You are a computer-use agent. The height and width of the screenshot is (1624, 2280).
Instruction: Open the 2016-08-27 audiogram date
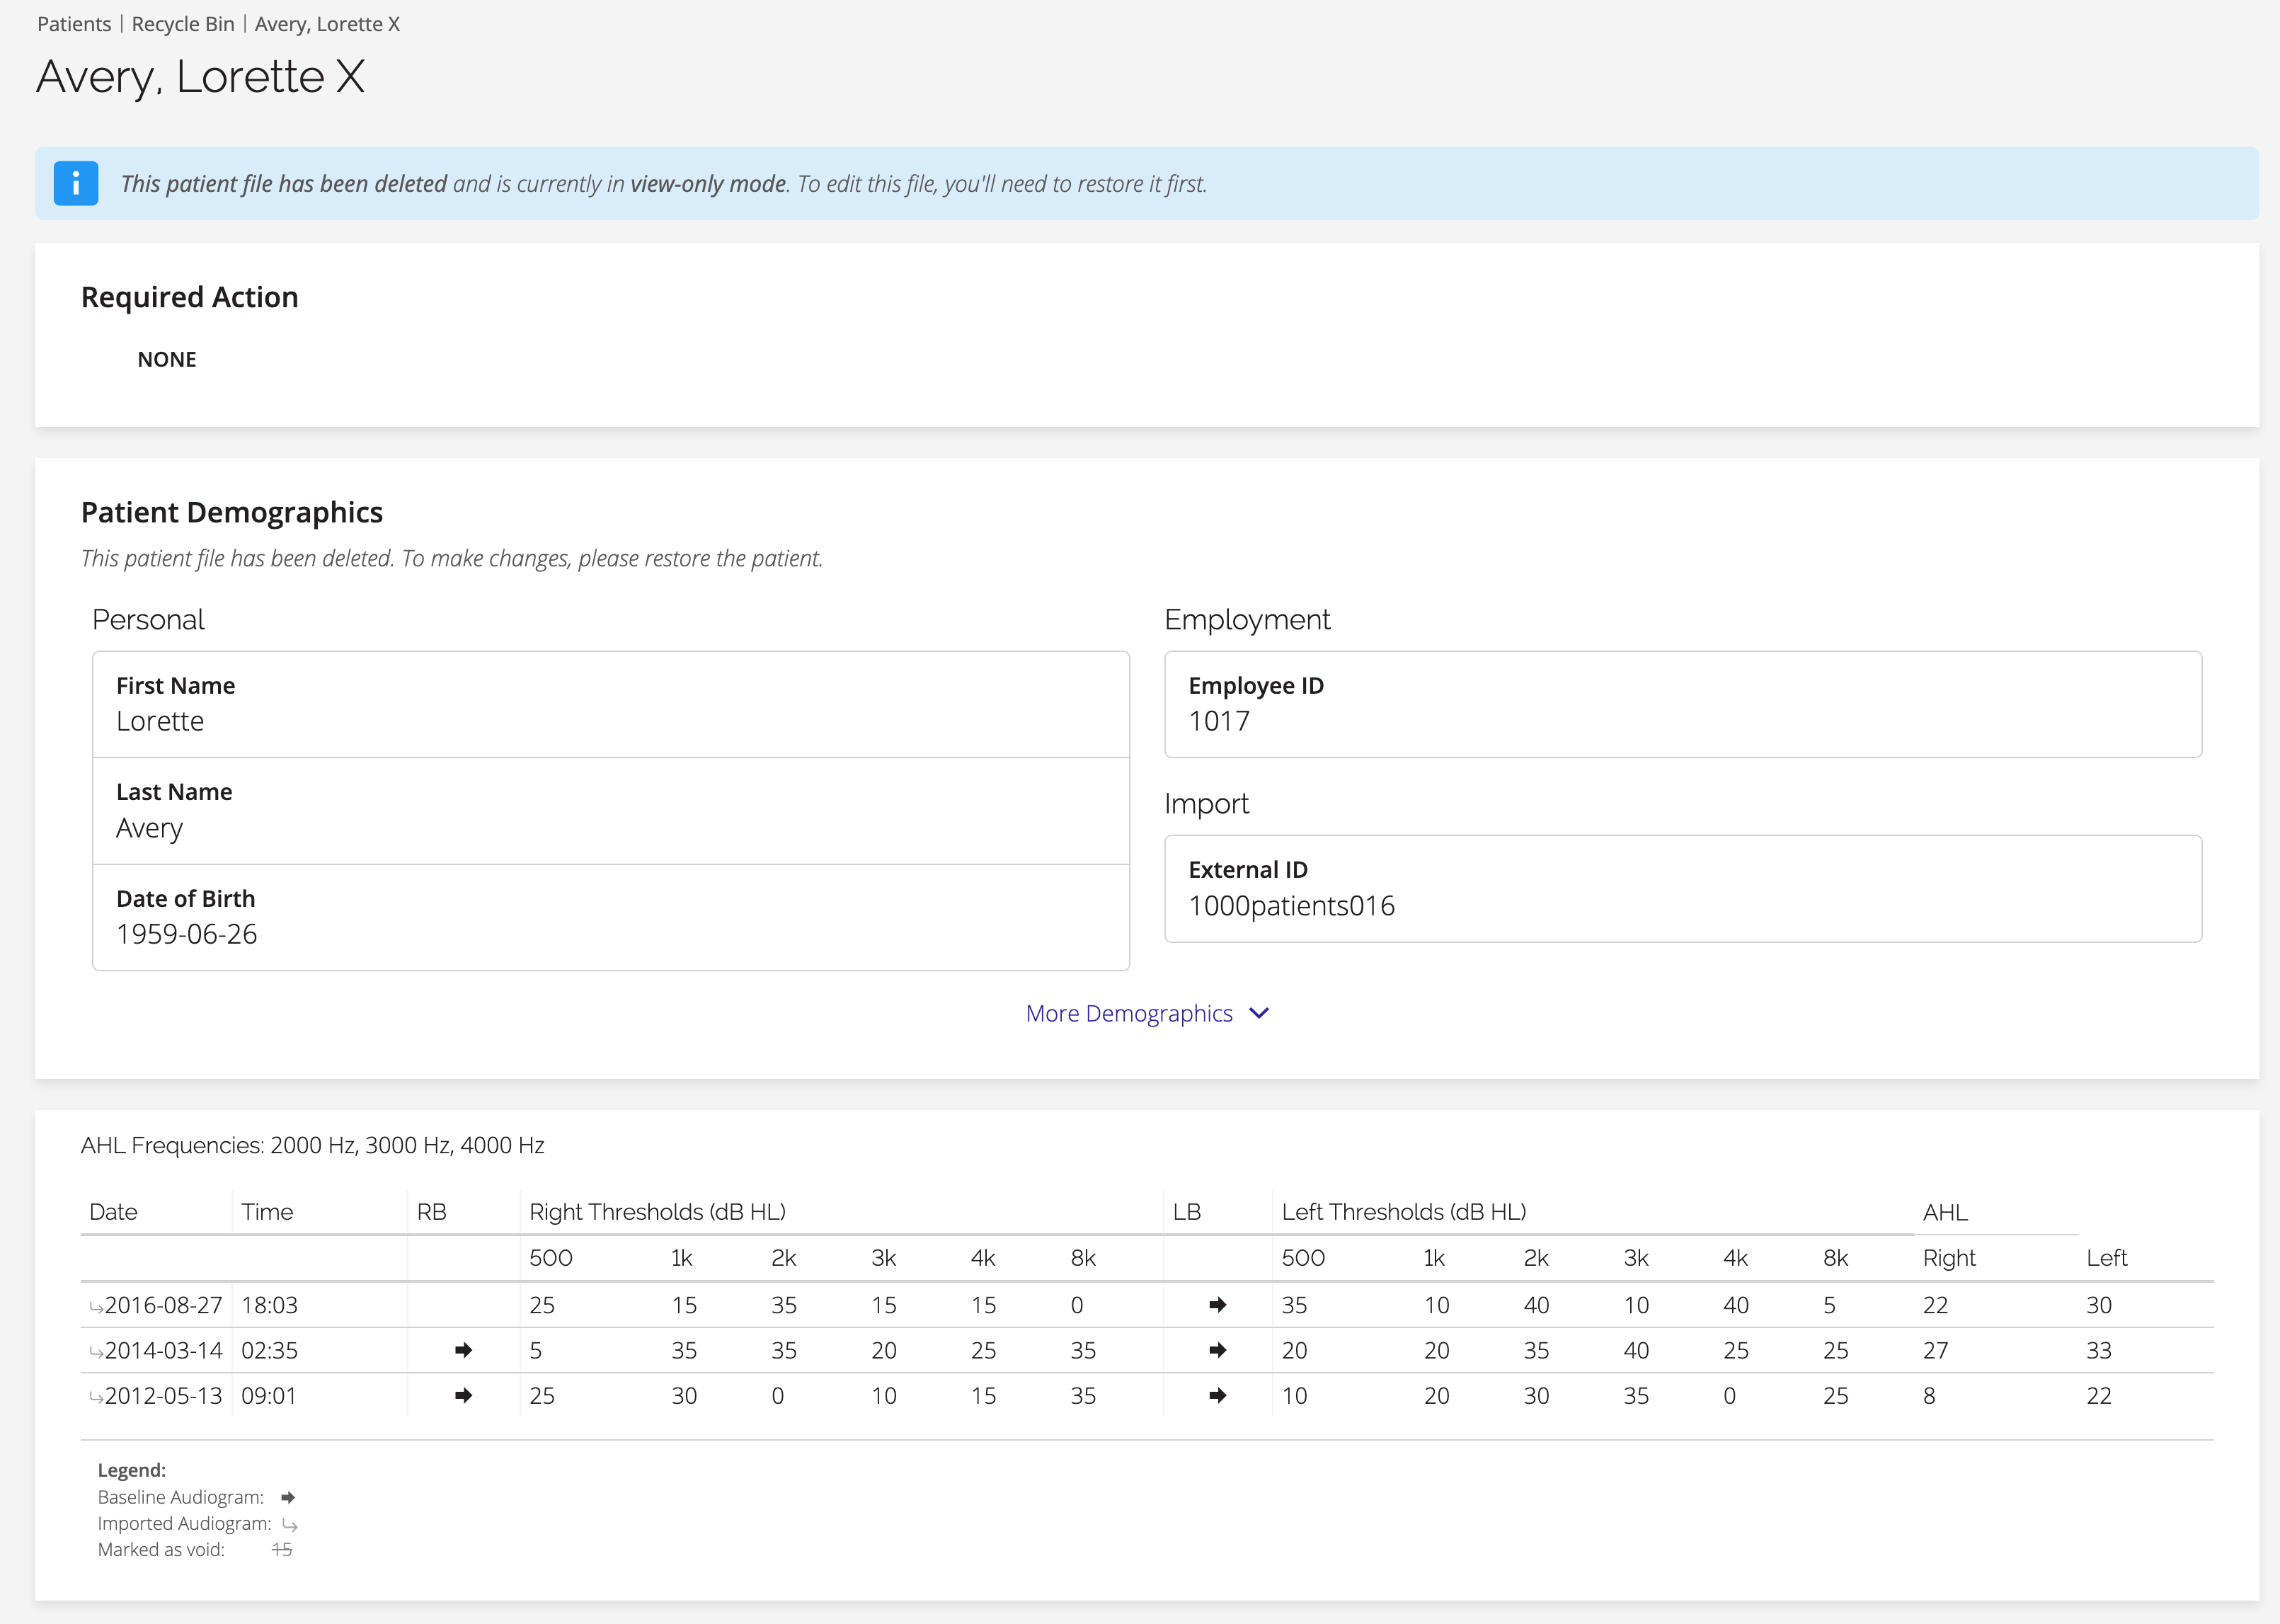163,1305
